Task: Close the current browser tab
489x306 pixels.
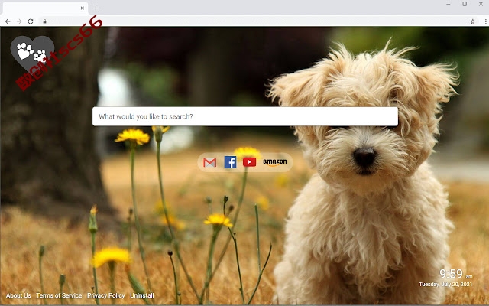Action: point(83,8)
